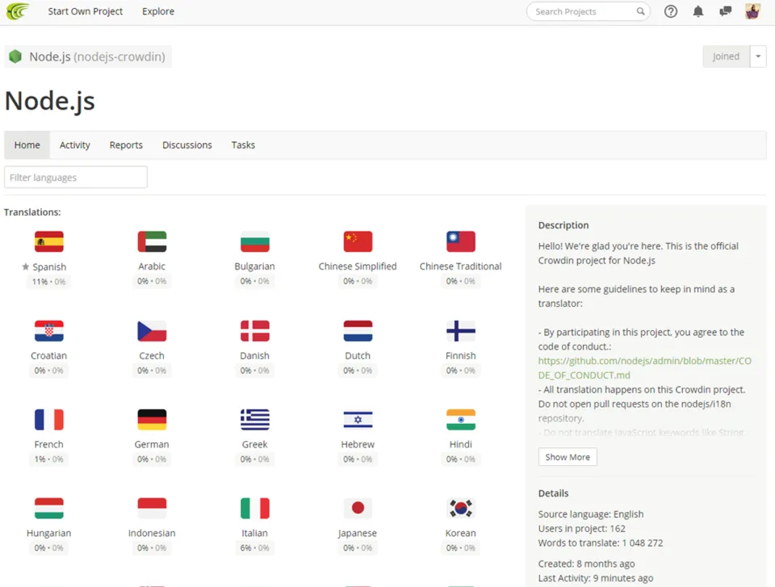Click the Users in project: 162 text
The height and width of the screenshot is (587, 775).
click(x=582, y=529)
